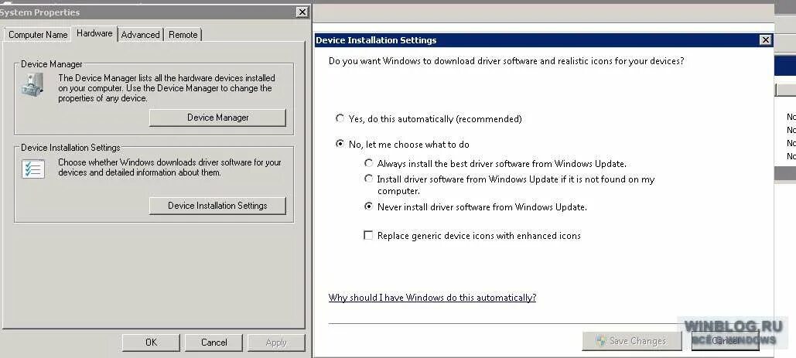Confirm System Properties with OK
The image size is (796, 358).
(x=151, y=343)
